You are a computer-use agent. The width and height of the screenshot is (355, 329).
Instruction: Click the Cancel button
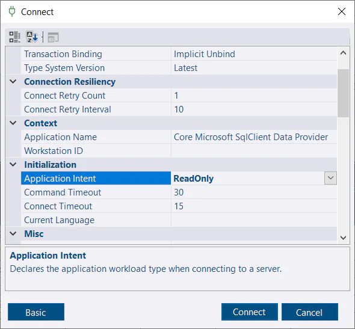[x=310, y=312]
